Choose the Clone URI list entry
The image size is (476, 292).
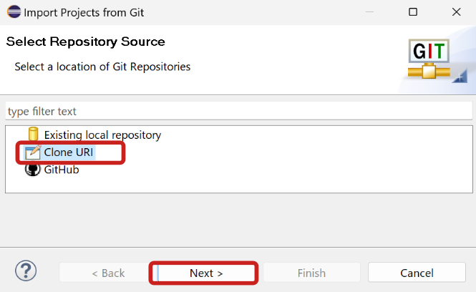coord(69,152)
